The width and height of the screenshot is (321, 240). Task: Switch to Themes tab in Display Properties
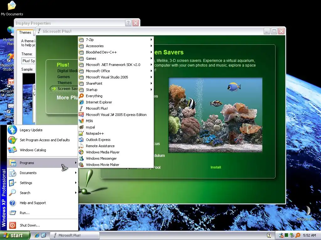[x=25, y=32]
